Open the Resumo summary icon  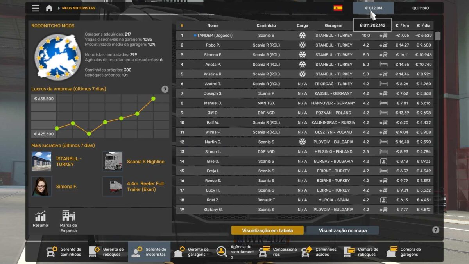pyautogui.click(x=40, y=219)
